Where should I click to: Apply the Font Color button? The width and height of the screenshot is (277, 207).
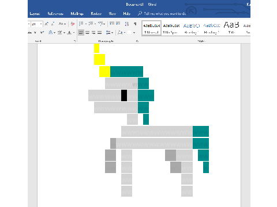click(69, 33)
